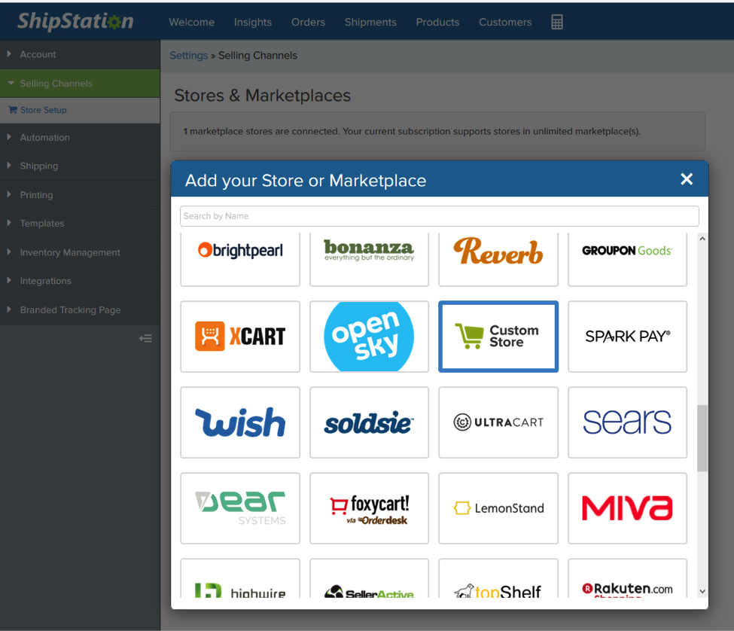
Task: Close the Add your Store dialog
Action: [x=687, y=178]
